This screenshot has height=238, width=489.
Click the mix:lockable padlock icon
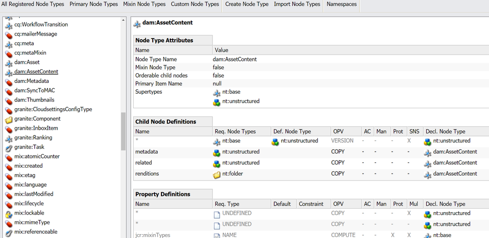(8, 213)
